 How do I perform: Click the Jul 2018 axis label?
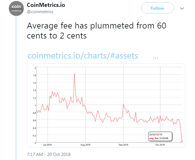47,145
